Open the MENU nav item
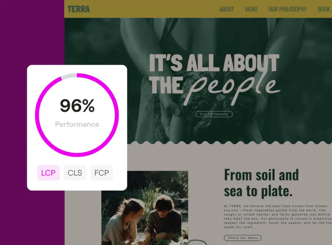The height and width of the screenshot is (245, 332). click(251, 9)
